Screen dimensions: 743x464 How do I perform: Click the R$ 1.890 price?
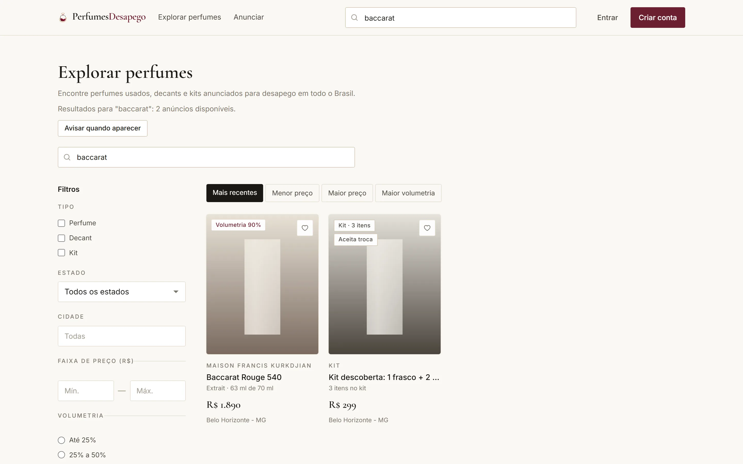223,405
